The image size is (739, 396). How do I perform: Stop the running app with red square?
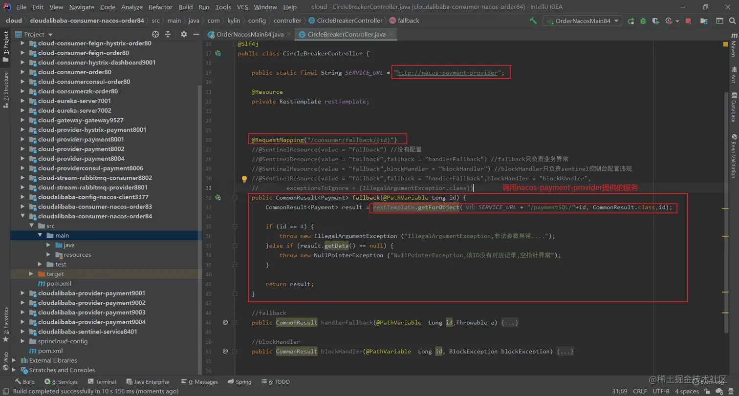(688, 21)
